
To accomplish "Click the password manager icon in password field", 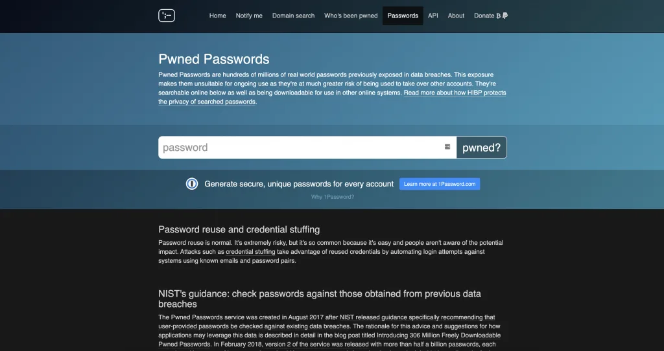I will [447, 147].
